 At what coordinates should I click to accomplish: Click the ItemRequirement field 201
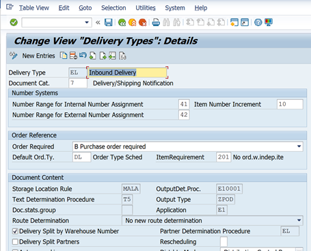pyautogui.click(x=224, y=157)
